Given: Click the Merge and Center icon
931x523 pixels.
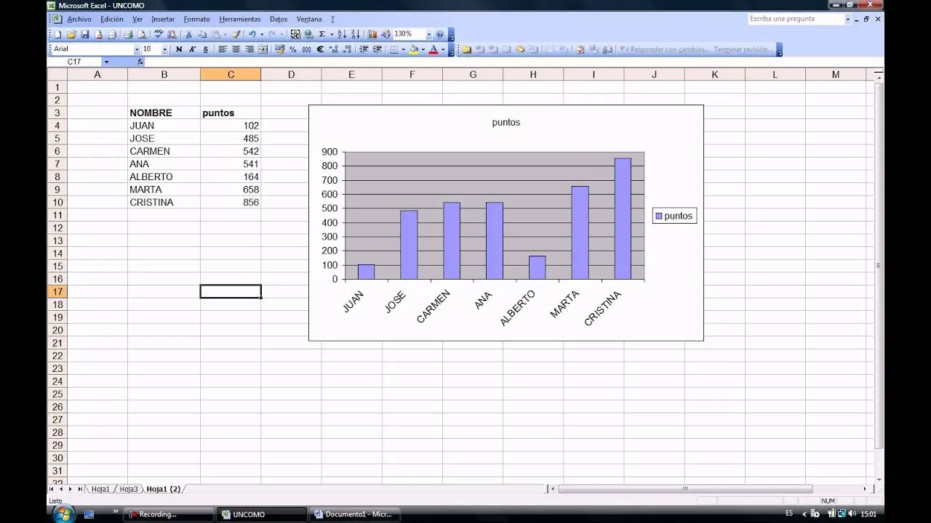Looking at the screenshot, I should [263, 49].
